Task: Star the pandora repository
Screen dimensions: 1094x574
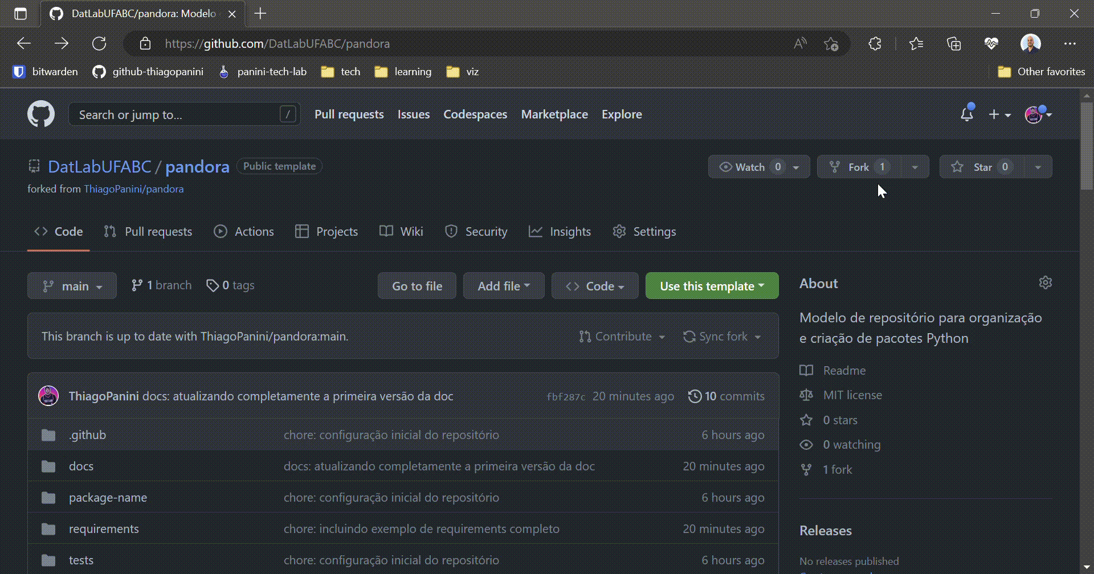Action: click(x=982, y=167)
